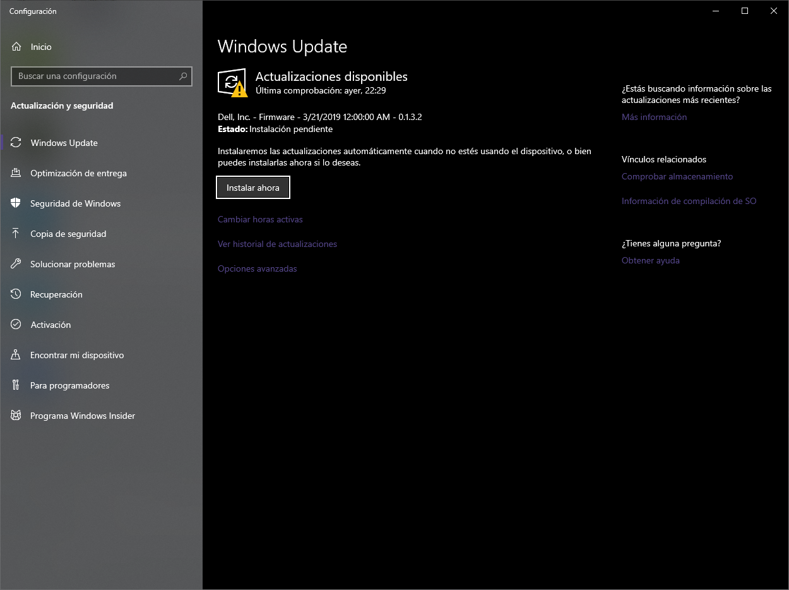Focus the Buscar una configuración field

[102, 76]
